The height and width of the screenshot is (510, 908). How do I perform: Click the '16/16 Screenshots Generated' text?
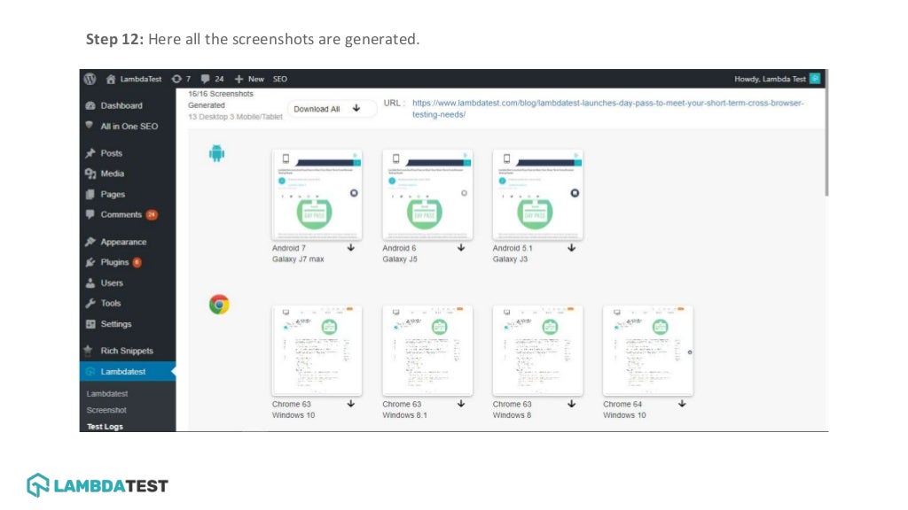(221, 99)
